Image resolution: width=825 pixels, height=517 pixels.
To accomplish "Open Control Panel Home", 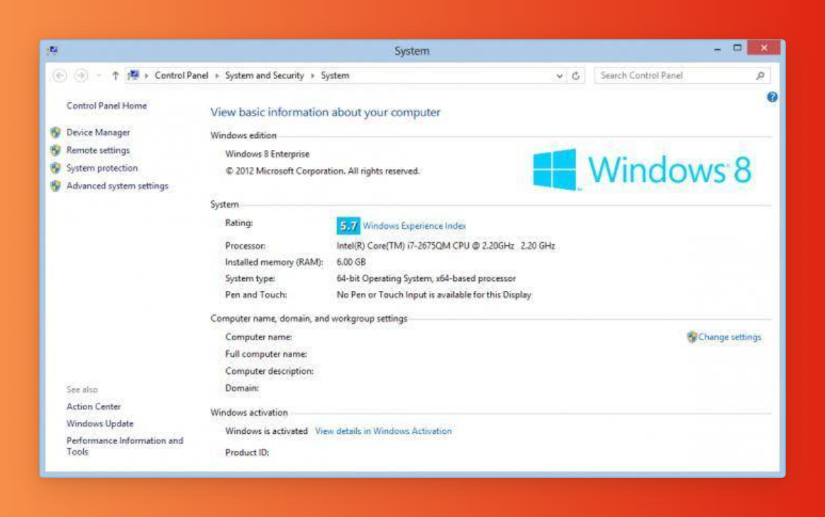I will click(107, 106).
